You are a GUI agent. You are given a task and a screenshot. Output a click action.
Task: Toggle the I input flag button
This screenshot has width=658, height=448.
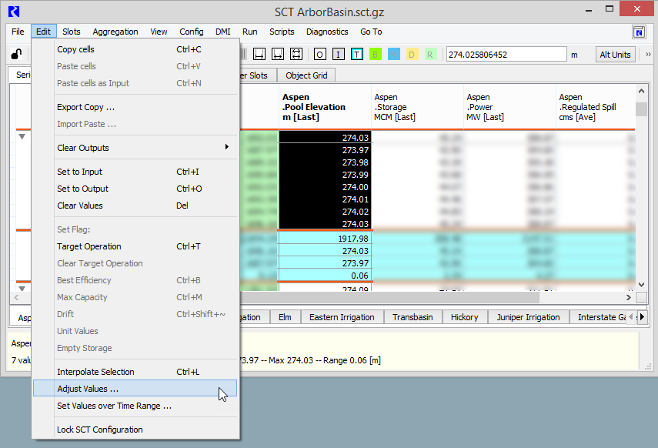click(338, 55)
